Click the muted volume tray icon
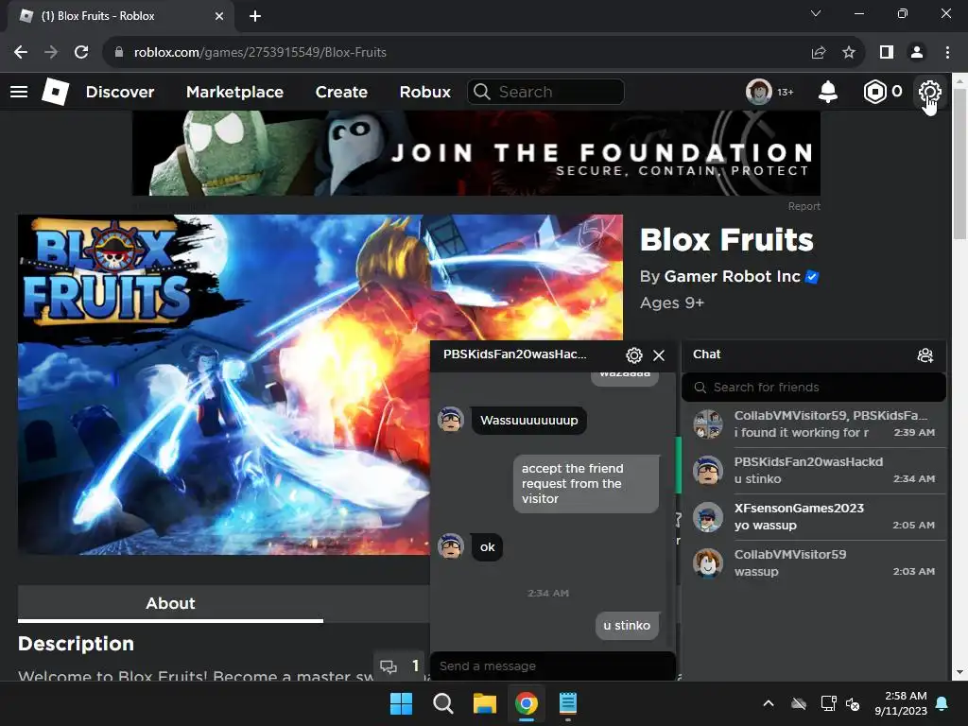 [853, 703]
